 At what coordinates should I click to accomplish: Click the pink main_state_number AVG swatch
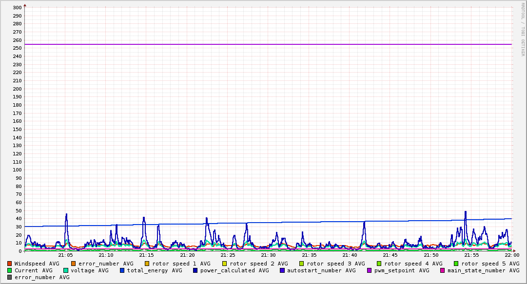click(443, 270)
